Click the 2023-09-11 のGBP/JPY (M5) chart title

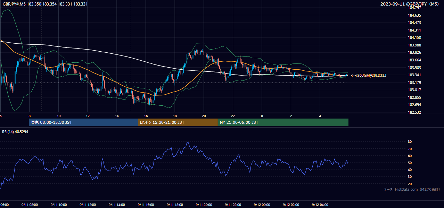(410, 4)
